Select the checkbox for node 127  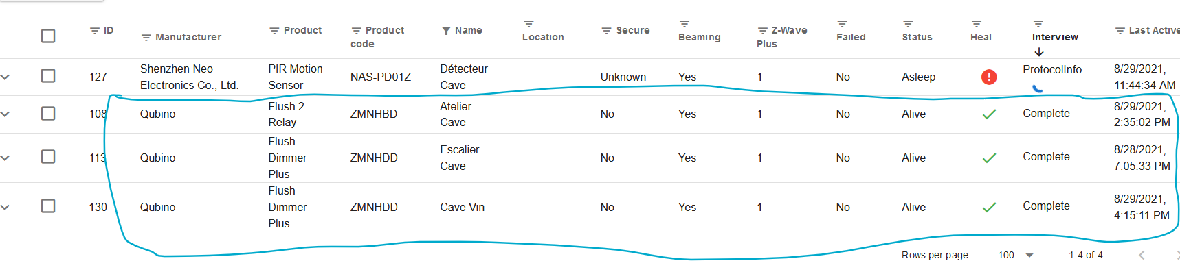tap(48, 76)
